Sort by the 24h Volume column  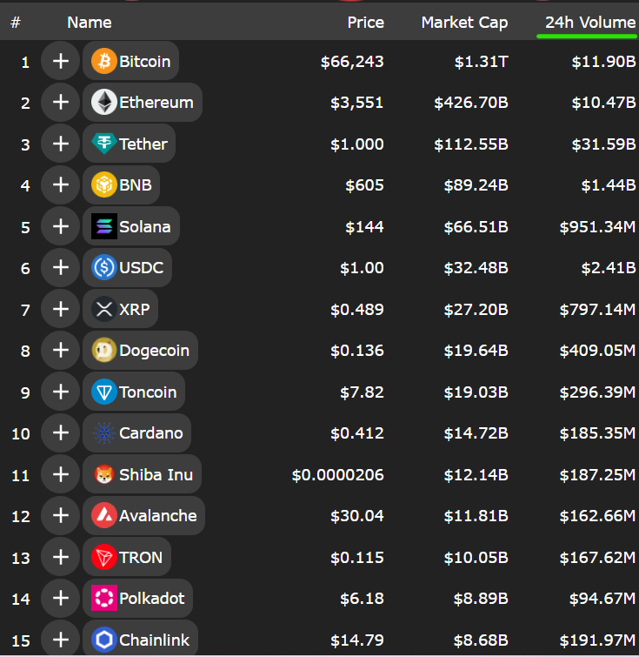click(x=589, y=23)
